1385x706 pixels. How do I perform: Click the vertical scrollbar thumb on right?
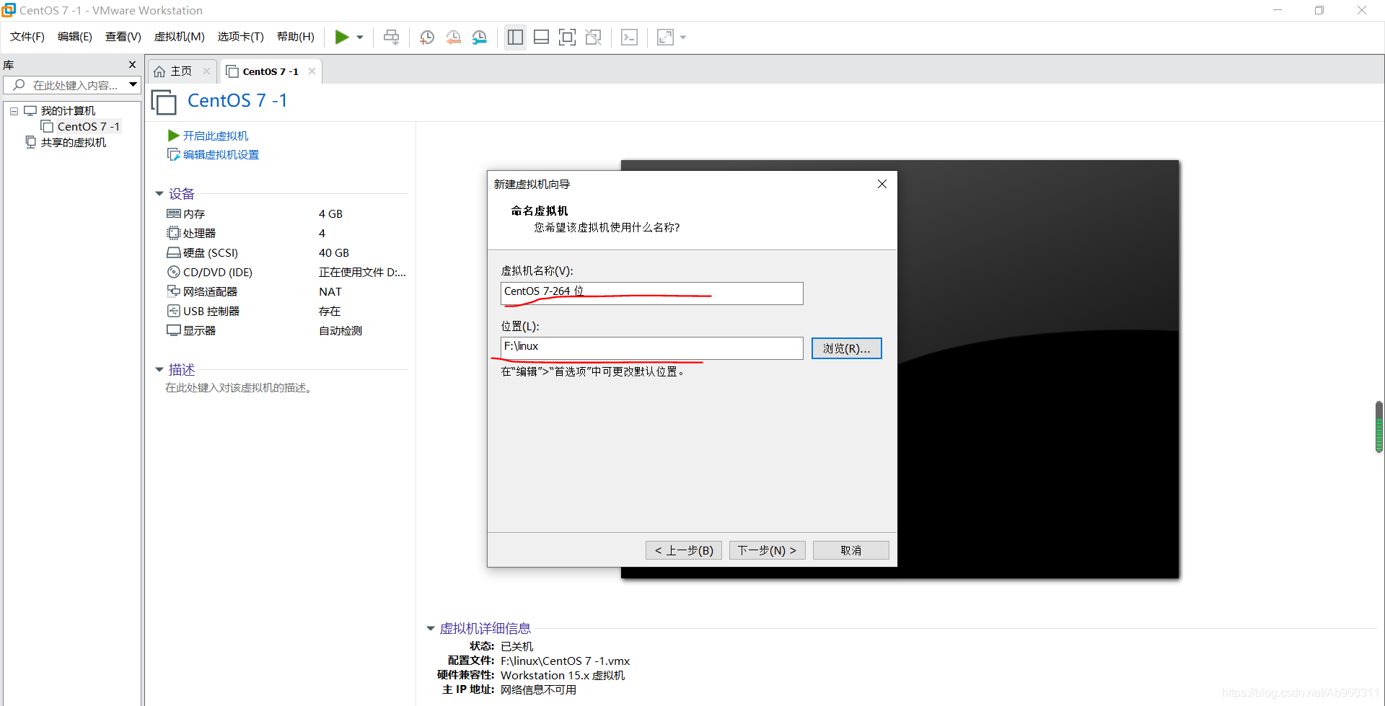(x=1379, y=426)
